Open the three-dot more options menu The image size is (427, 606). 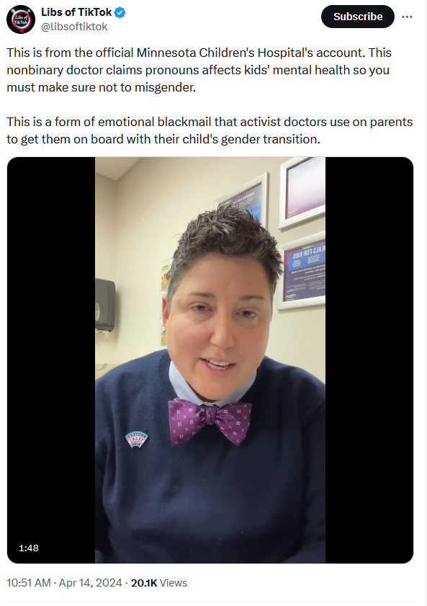[x=407, y=17]
